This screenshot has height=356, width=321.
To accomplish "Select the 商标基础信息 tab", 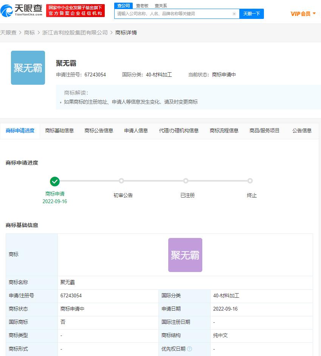I will click(x=59, y=131).
